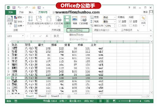Switch to the Sheet2 tab
The width and height of the screenshot is (157, 107).
(x=42, y=96)
